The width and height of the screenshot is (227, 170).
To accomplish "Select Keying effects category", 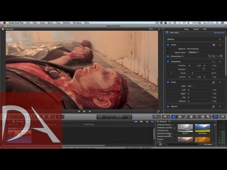I will pos(160,139).
